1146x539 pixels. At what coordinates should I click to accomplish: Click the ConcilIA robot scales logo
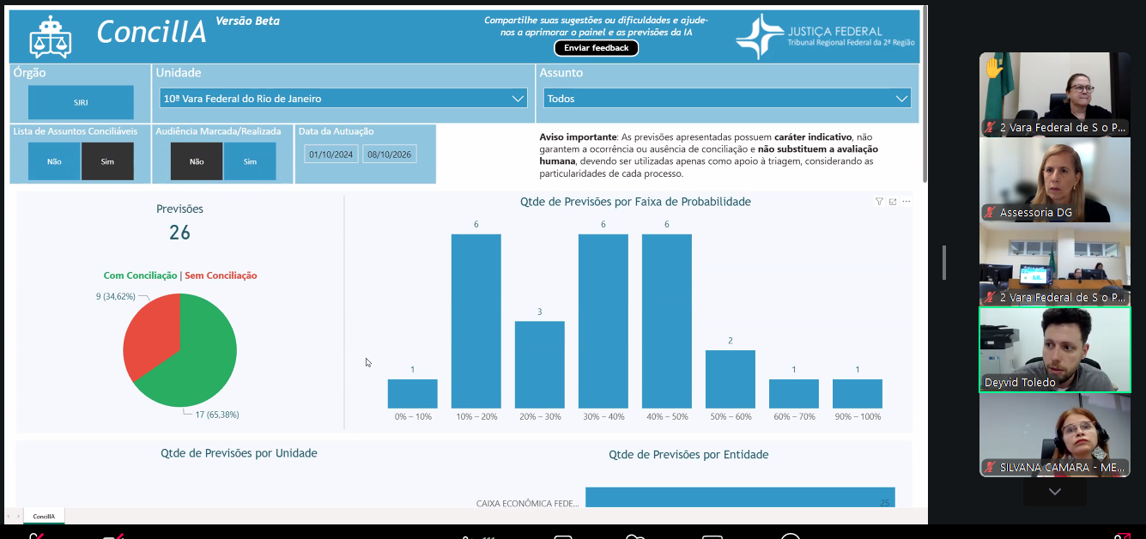pos(51,36)
